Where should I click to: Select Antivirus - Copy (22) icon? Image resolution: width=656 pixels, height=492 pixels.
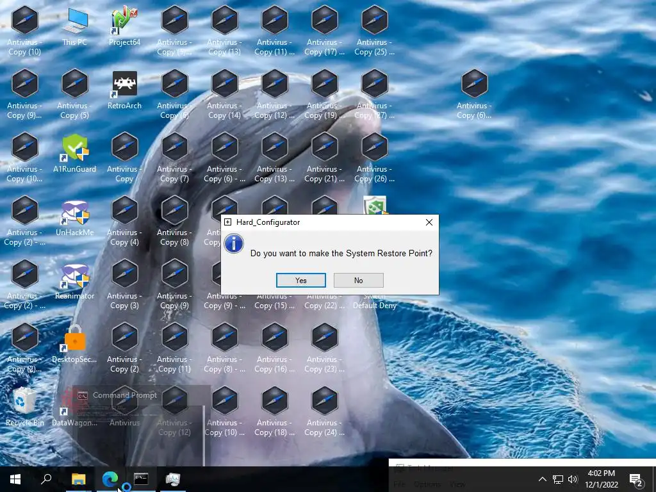[x=324, y=301]
